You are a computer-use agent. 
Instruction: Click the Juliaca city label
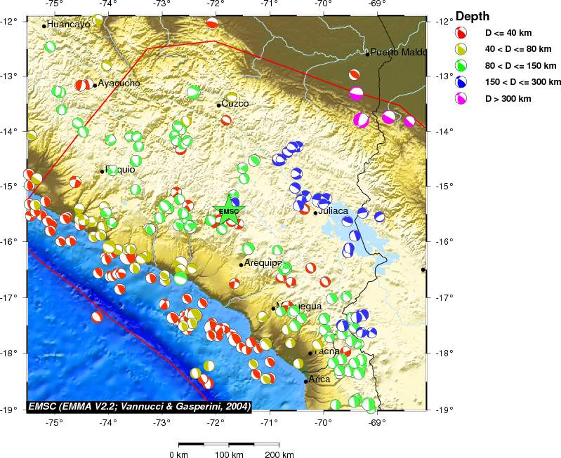click(x=333, y=210)
